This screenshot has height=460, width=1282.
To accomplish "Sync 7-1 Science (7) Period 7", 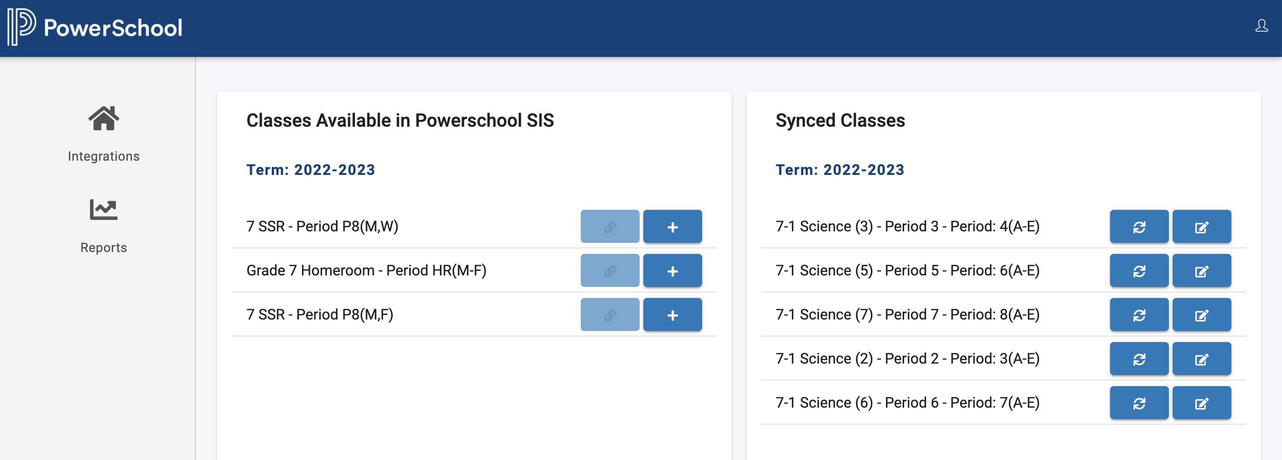I will [x=1139, y=314].
